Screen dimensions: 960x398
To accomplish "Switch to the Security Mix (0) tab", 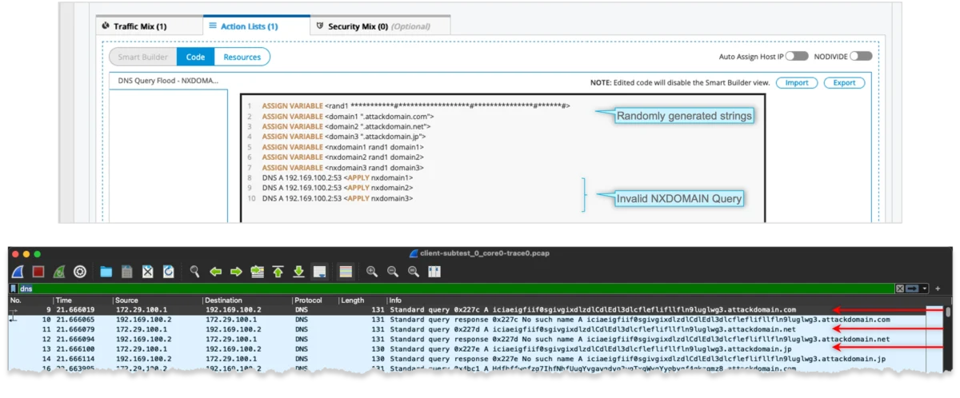I will point(380,26).
